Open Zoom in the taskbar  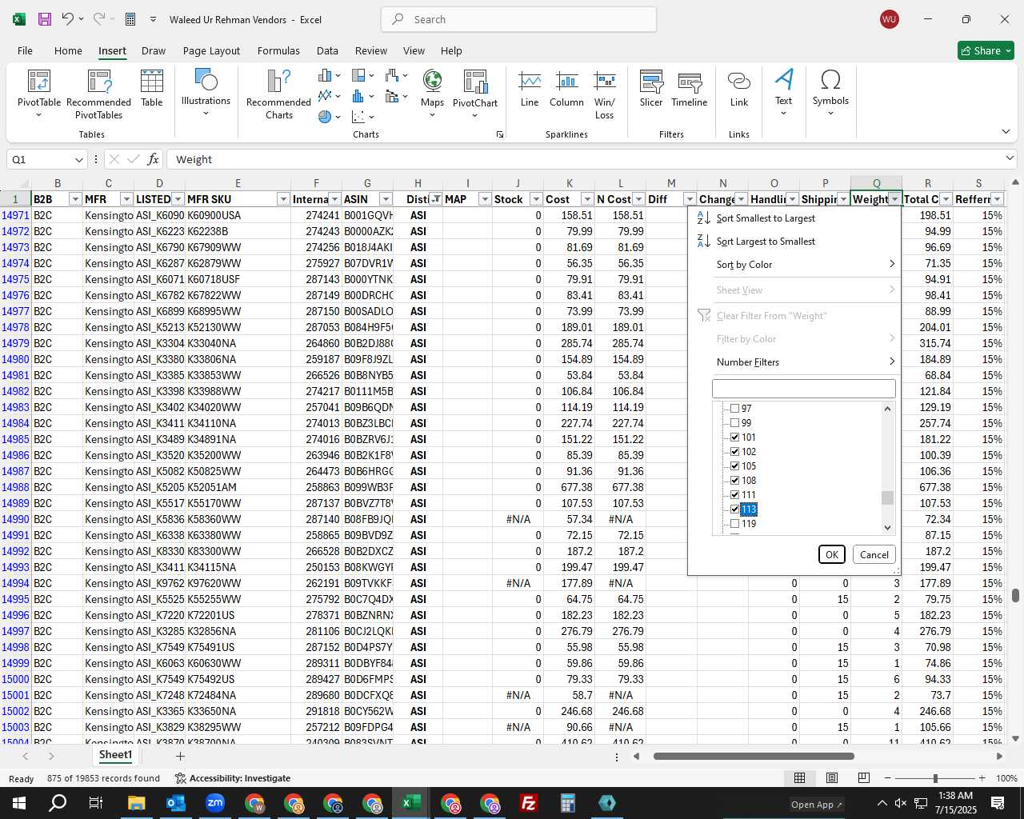coord(215,803)
